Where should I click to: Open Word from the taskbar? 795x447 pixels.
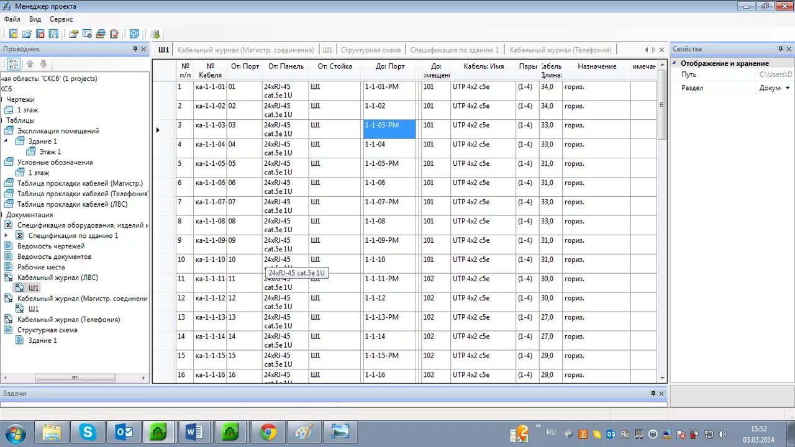point(195,432)
